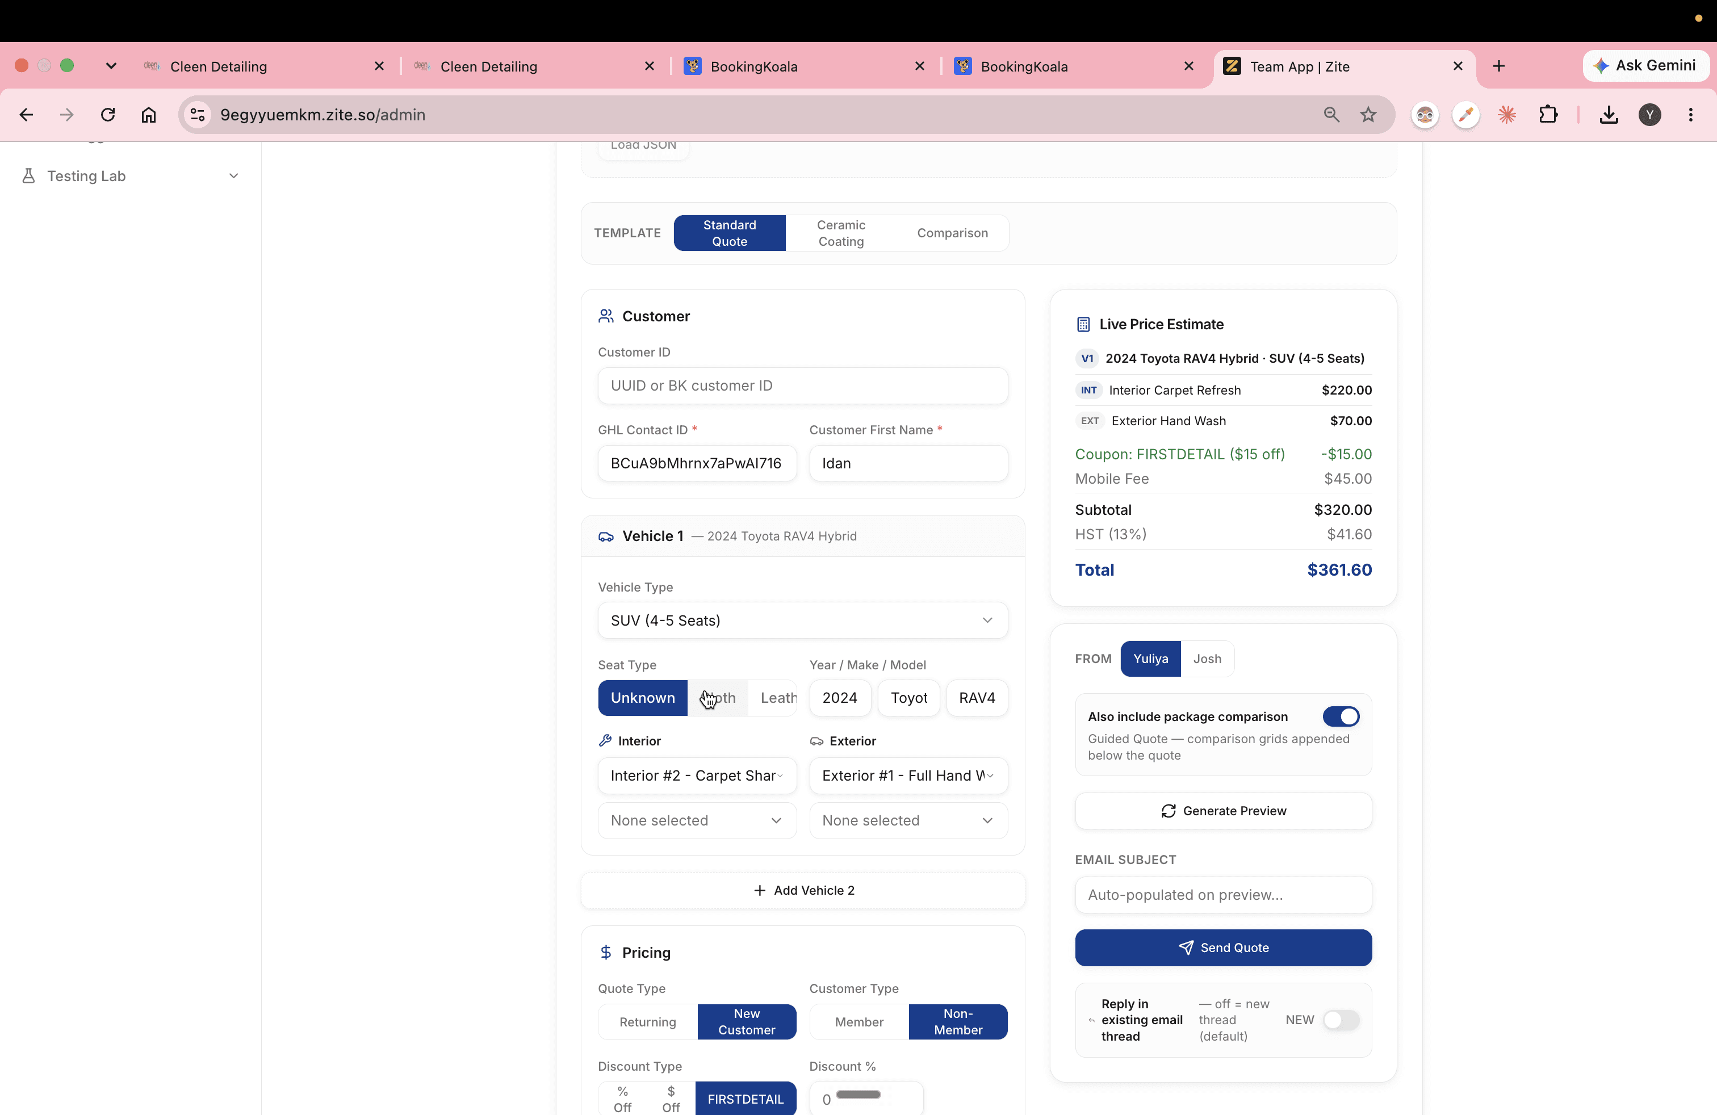Click Generate Preview button
This screenshot has width=1717, height=1115.
(x=1224, y=811)
